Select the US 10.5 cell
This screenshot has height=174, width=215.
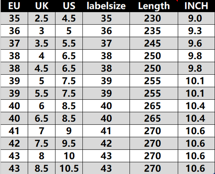point(69,168)
